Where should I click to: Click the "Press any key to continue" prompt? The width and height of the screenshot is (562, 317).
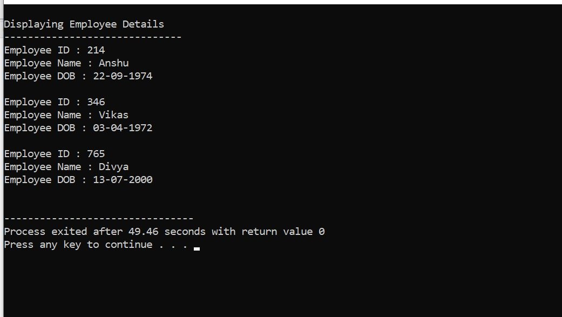click(x=78, y=245)
